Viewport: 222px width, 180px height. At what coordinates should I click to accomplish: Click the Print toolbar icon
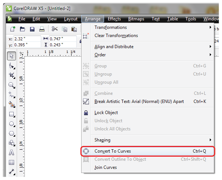click(42, 29)
